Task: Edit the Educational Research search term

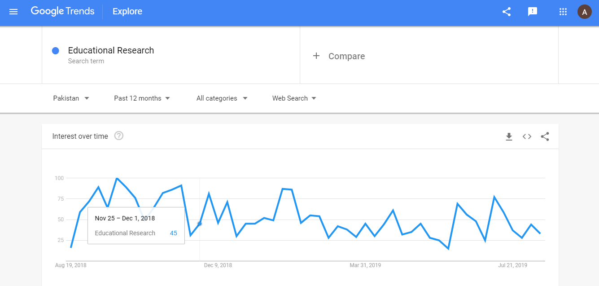Action: (111, 50)
